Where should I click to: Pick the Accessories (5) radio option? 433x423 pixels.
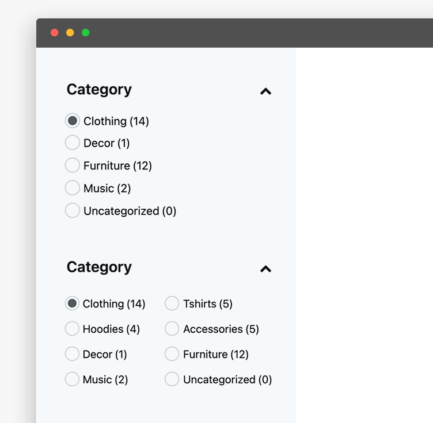coord(172,329)
